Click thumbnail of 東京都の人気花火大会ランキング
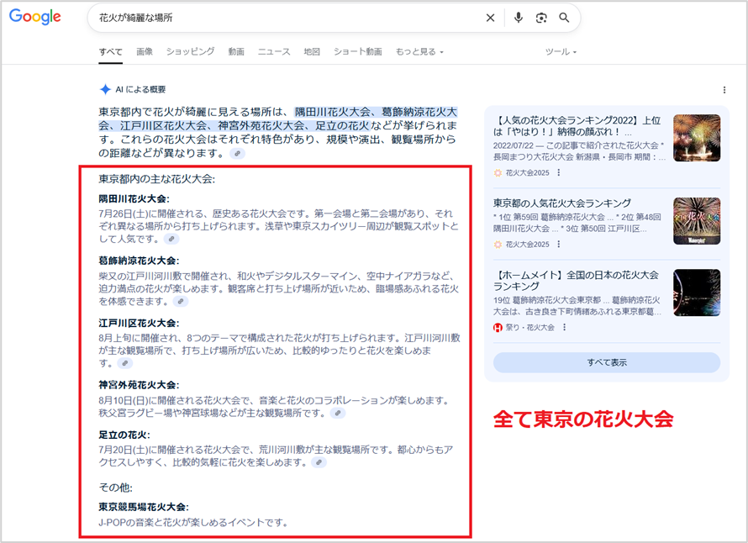748x543 pixels. tap(697, 221)
